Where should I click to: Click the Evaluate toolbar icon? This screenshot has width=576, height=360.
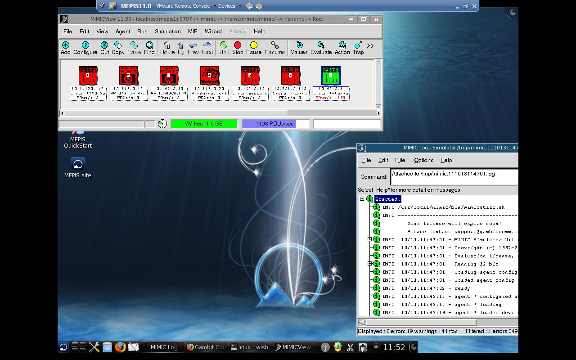click(x=321, y=48)
